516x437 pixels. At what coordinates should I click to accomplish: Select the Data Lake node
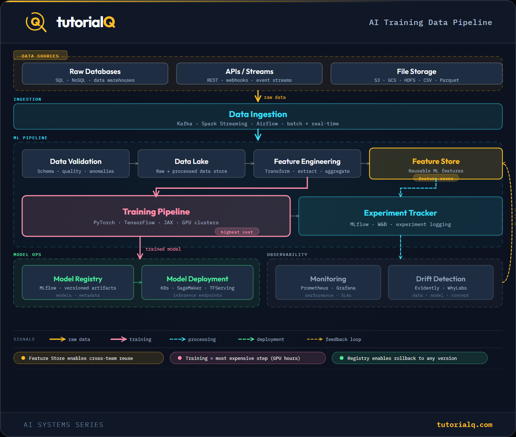[x=192, y=164]
